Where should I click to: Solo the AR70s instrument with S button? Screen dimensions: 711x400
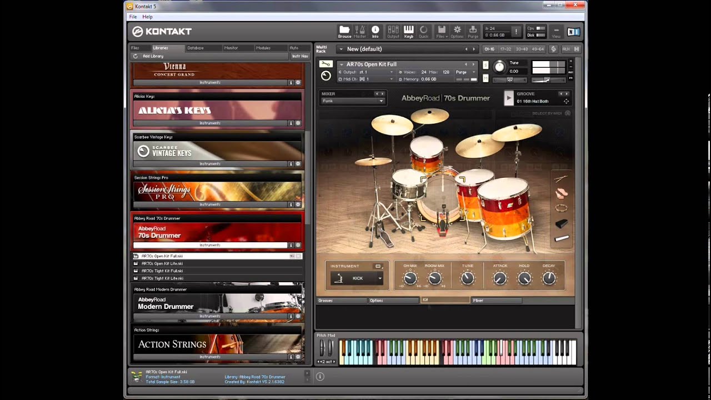[x=485, y=65]
